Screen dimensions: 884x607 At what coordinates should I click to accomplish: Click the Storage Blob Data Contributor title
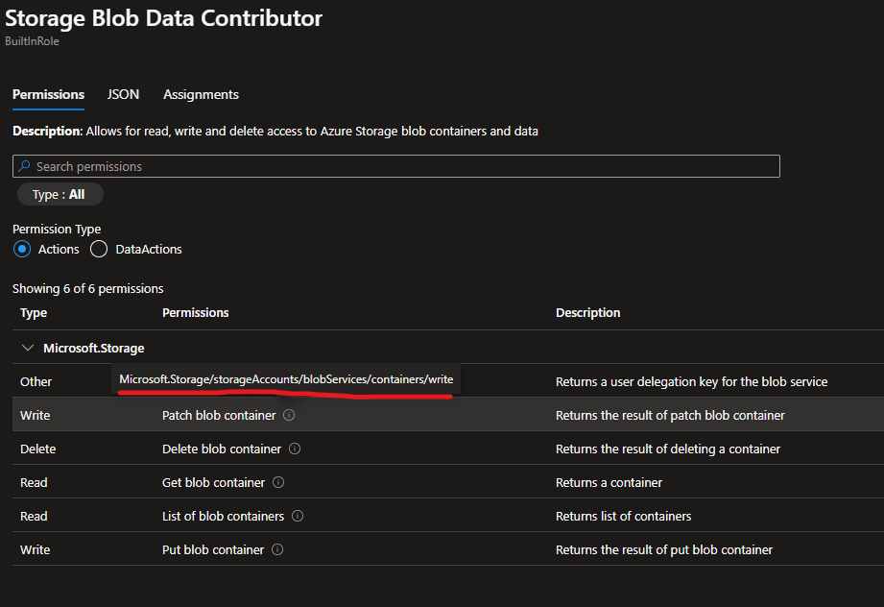pos(163,18)
